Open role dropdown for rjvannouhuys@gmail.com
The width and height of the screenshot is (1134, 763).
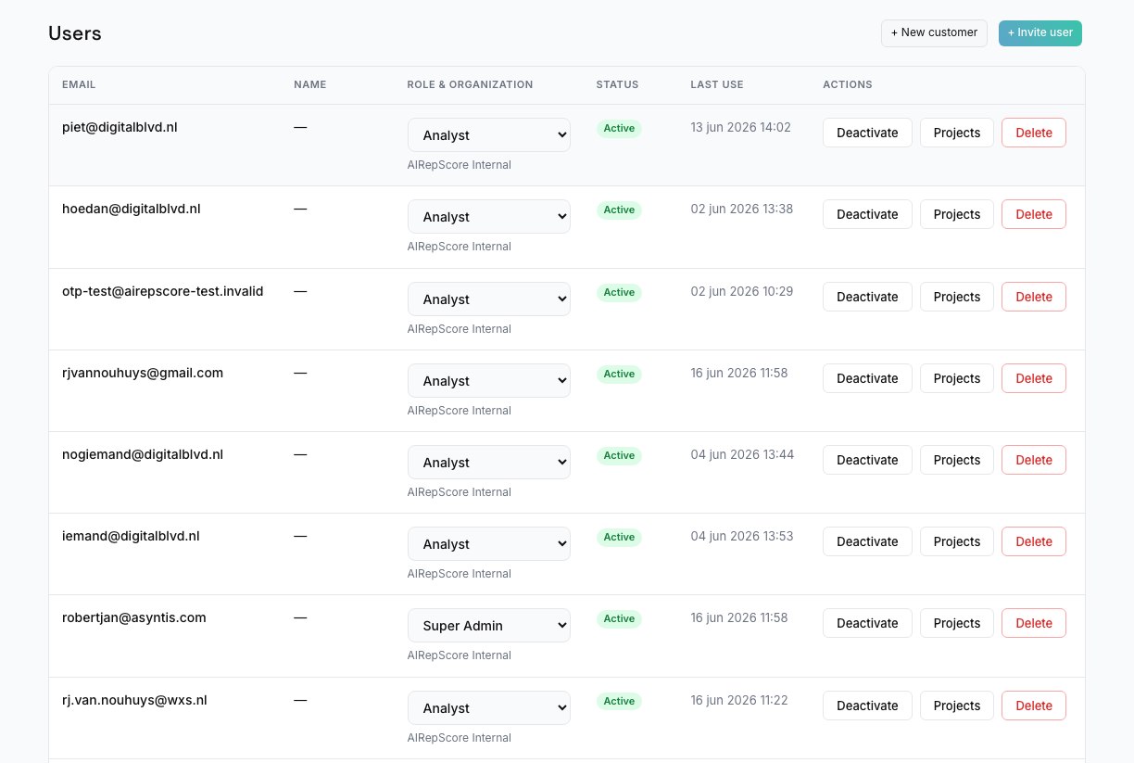(x=489, y=381)
